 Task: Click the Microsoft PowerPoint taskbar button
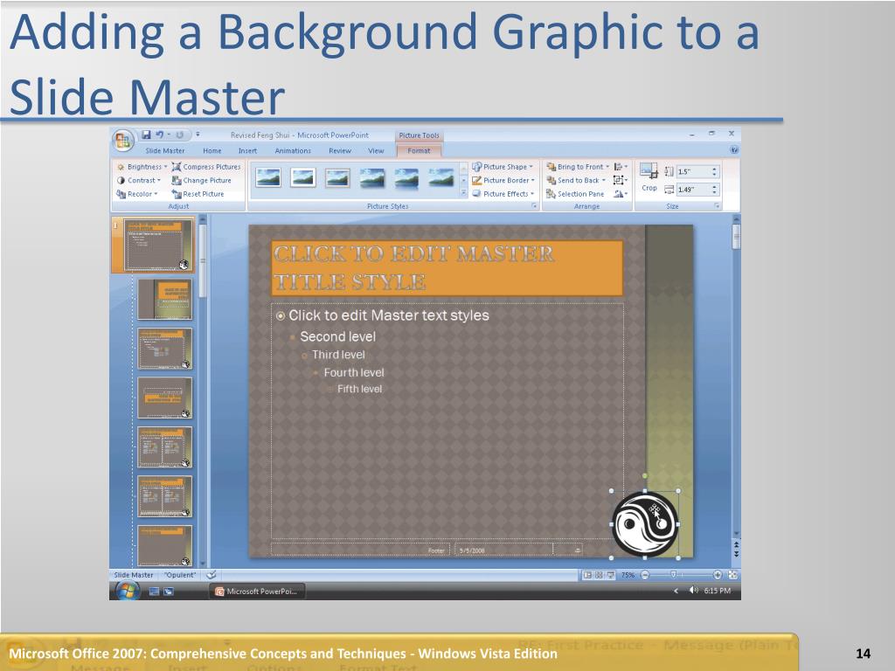[258, 591]
